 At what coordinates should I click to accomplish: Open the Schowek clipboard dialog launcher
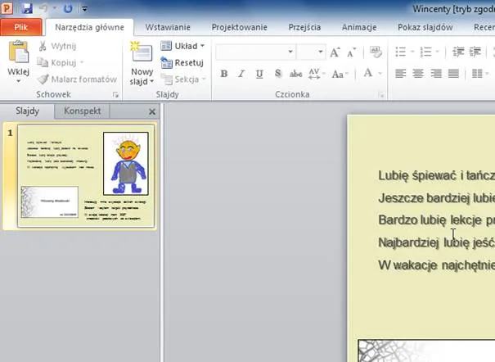(115, 95)
